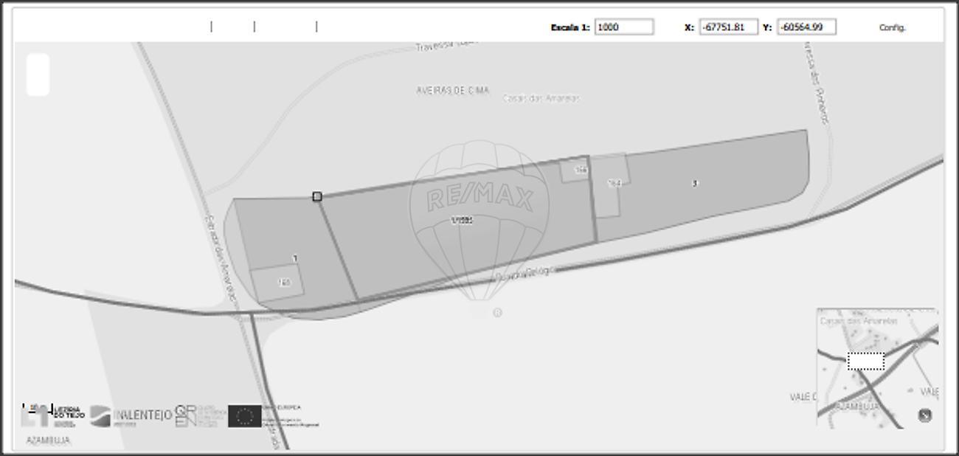Click the INALENTEJO logo

point(131,415)
